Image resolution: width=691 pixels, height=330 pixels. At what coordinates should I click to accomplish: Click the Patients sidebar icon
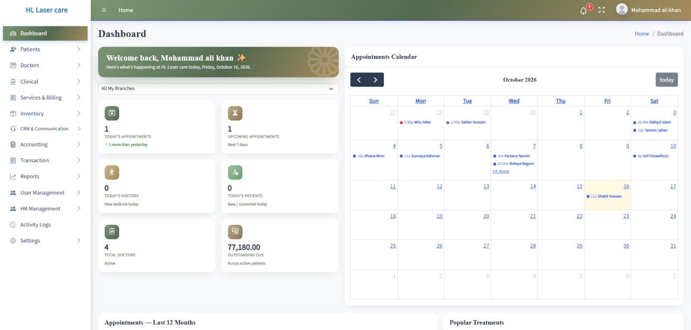[x=13, y=49]
